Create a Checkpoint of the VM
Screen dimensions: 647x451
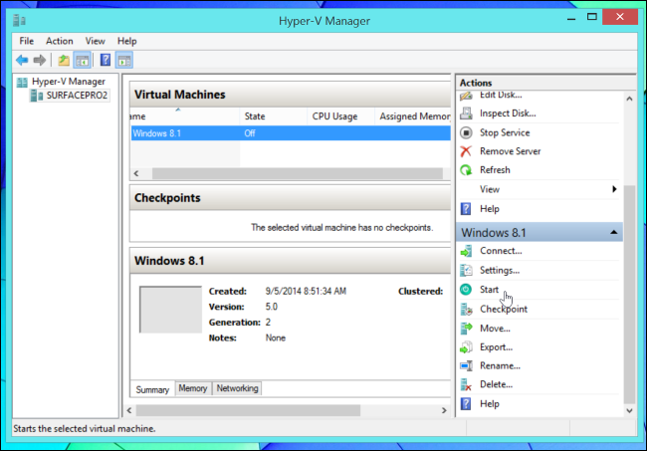(x=503, y=309)
